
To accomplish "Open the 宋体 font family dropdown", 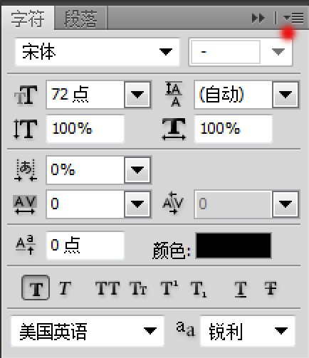I will (x=97, y=52).
